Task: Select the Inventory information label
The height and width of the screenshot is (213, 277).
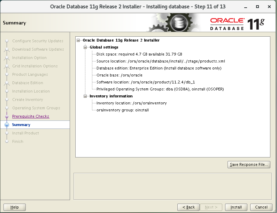Action: point(111,96)
